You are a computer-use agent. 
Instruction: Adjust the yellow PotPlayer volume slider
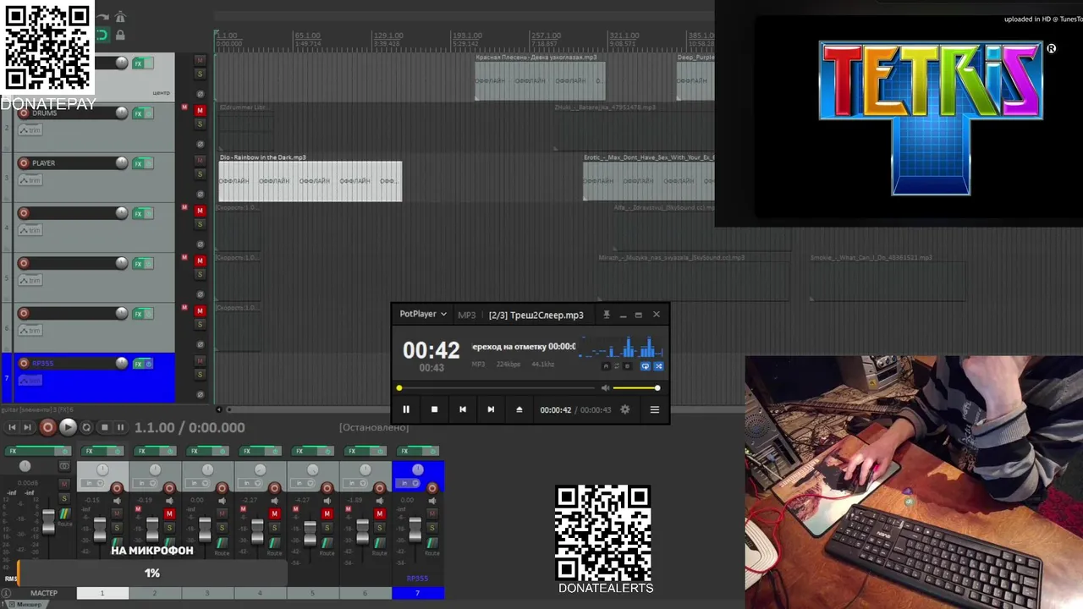636,388
